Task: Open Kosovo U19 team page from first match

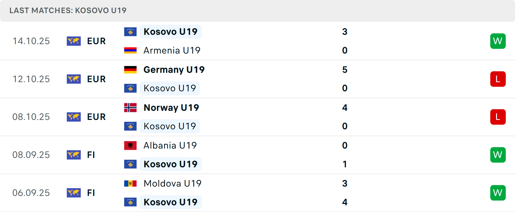Action: [171, 31]
